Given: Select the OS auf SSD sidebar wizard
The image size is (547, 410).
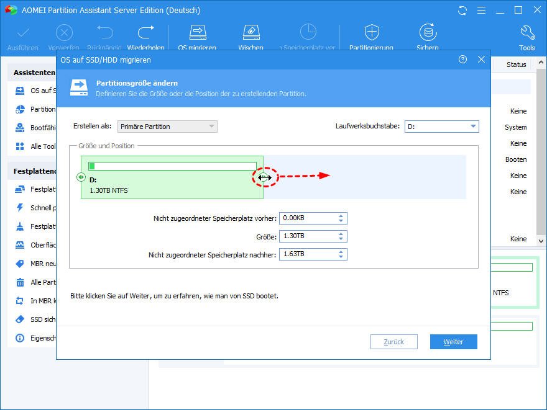Looking at the screenshot, I should point(35,91).
